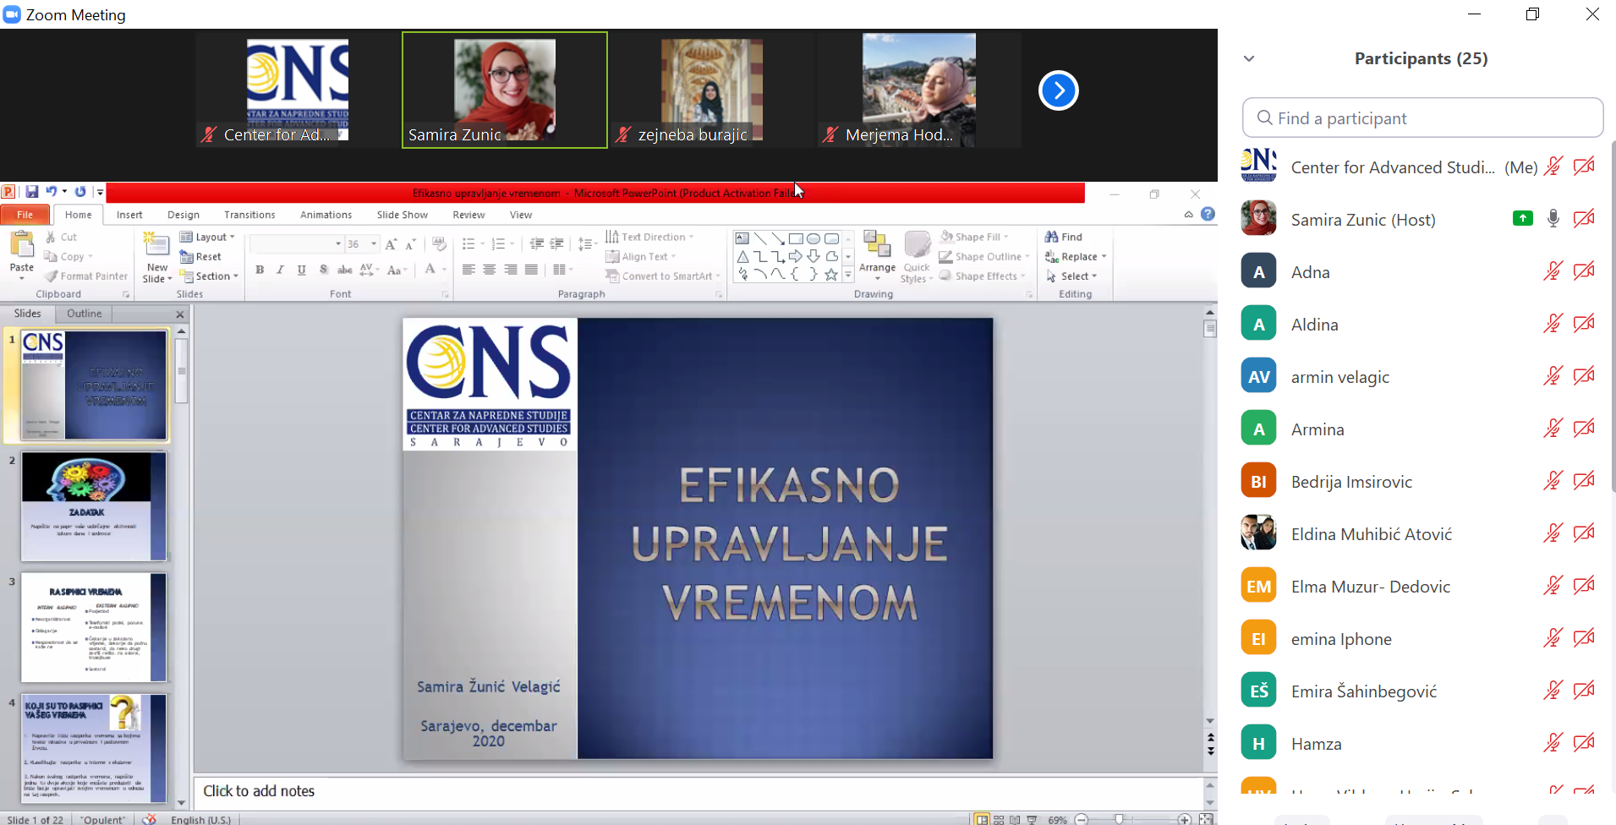The height and width of the screenshot is (825, 1616).
Task: Switch to the Outline tab
Action: 83,313
